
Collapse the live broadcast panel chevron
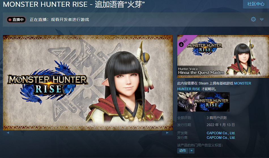262,19
